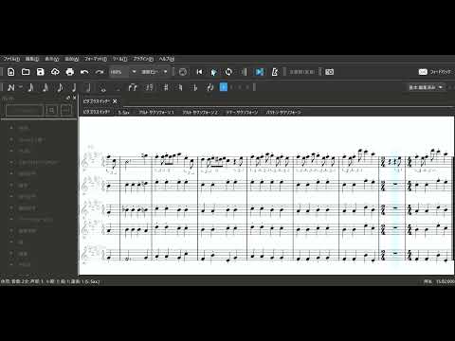The width and height of the screenshot is (455, 341).
Task: Close the palette panel
Action: click(75, 99)
